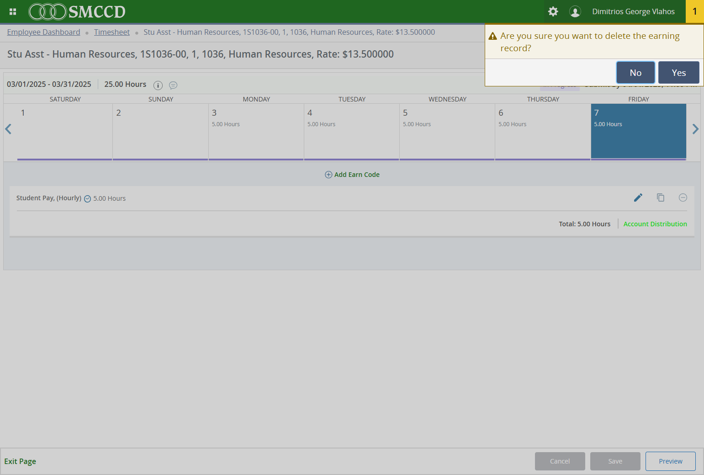The height and width of the screenshot is (475, 704).
Task: Select Saturday the 1st day cell
Action: tap(65, 132)
